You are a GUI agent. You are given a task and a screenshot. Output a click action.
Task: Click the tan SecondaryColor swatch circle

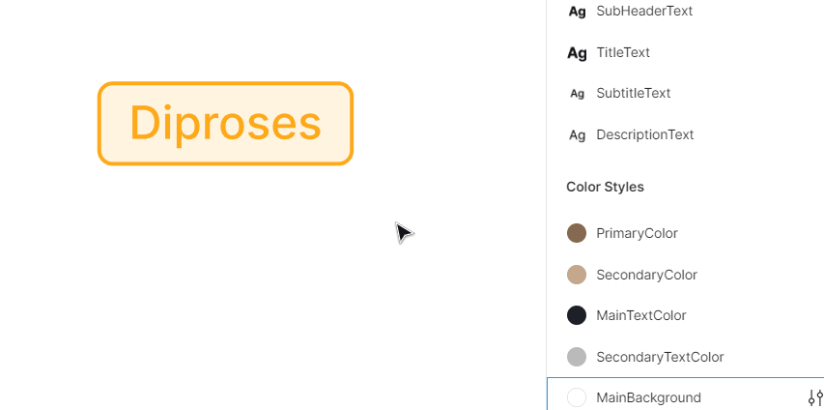pos(577,275)
